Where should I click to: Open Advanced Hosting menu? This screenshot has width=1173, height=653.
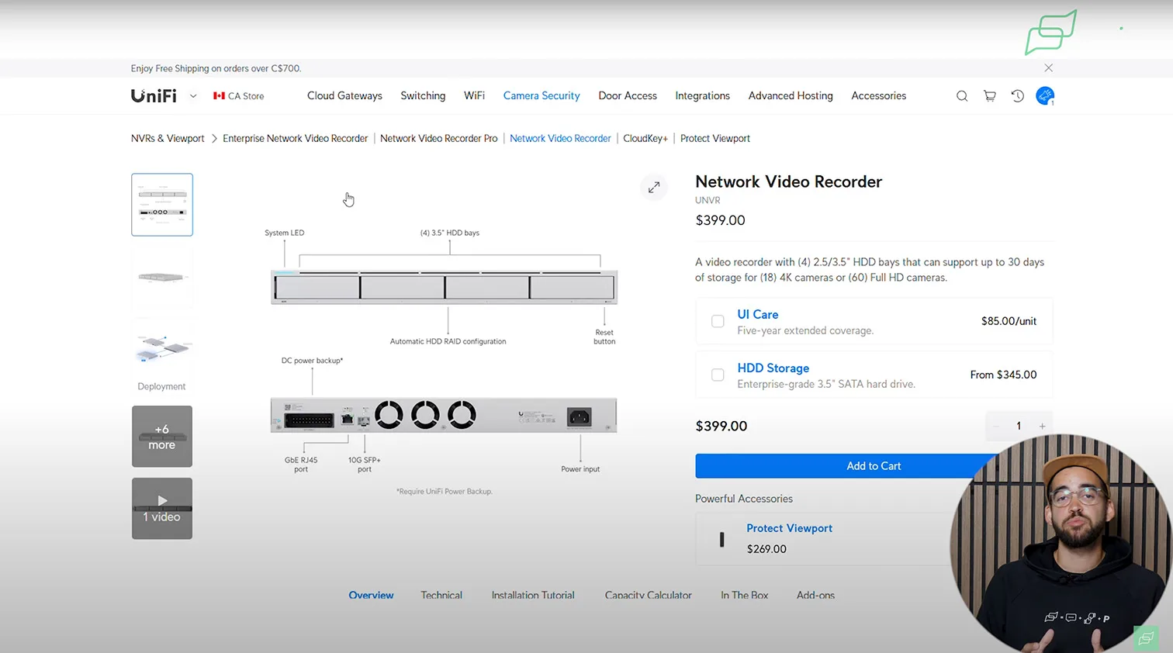(791, 96)
